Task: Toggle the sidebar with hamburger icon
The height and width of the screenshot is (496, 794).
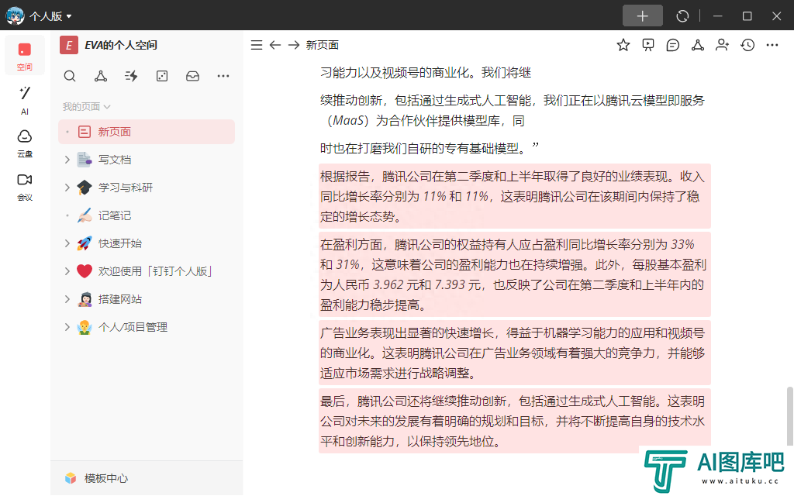Action: tap(257, 45)
